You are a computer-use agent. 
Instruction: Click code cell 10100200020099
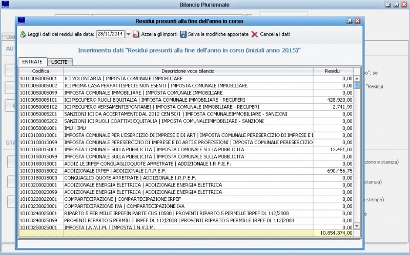41,192
